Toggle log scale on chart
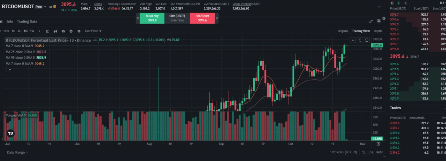The height and width of the screenshot is (161, 446). tap(371, 152)
